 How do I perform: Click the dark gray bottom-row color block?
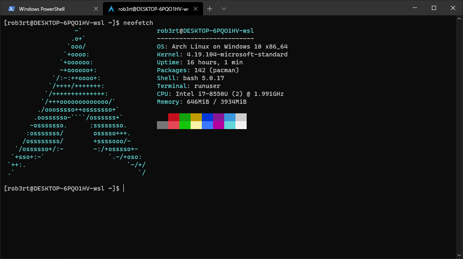[162, 125]
